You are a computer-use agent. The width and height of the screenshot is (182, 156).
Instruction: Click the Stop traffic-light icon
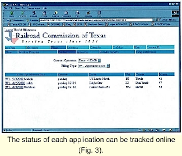[x=99, y=14]
